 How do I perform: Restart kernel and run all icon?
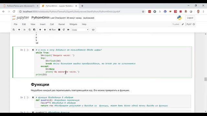68,30
